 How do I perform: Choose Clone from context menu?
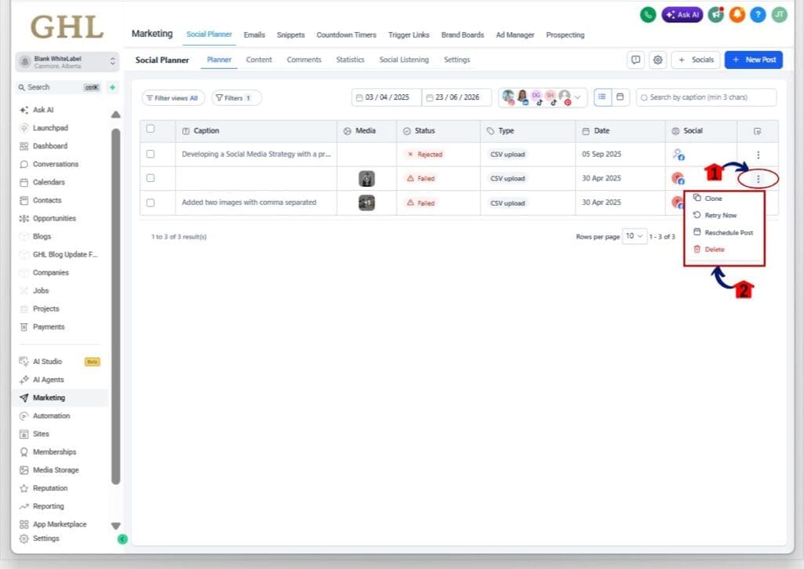tap(713, 199)
